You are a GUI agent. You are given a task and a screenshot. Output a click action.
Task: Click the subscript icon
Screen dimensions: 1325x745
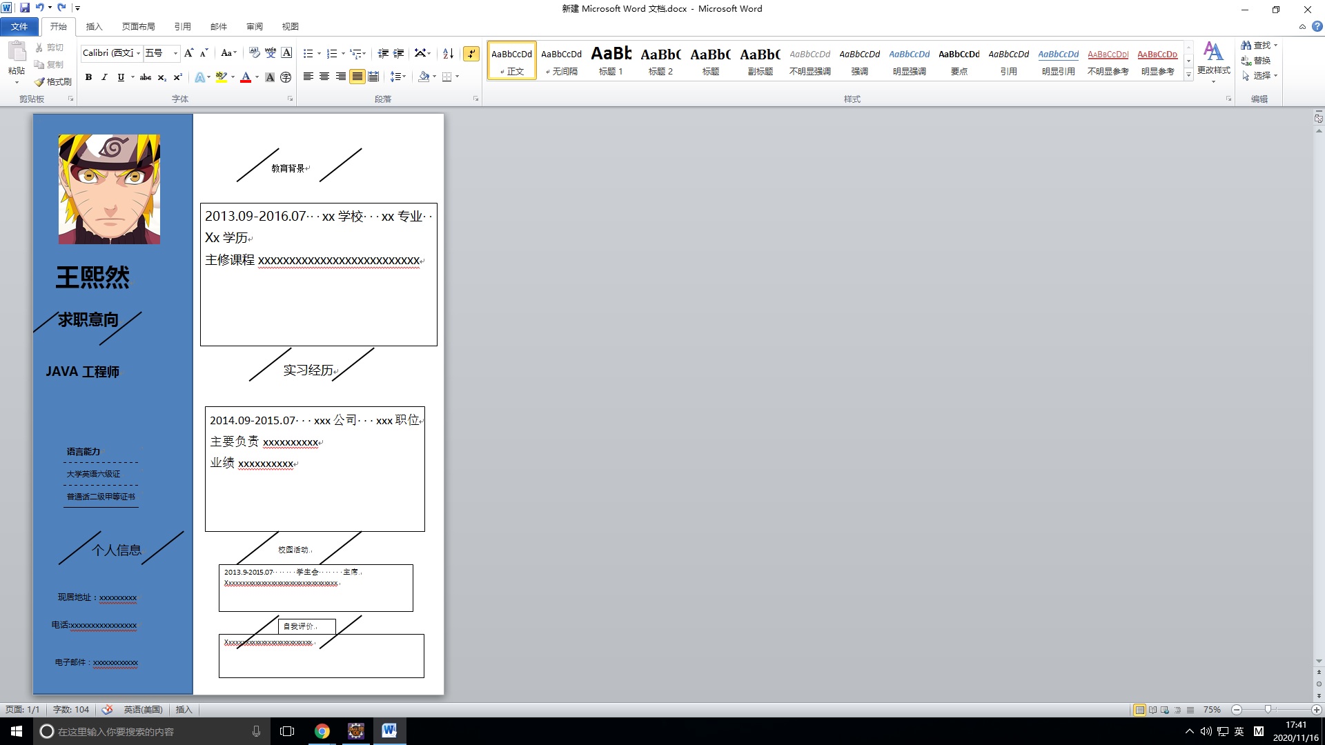161,77
